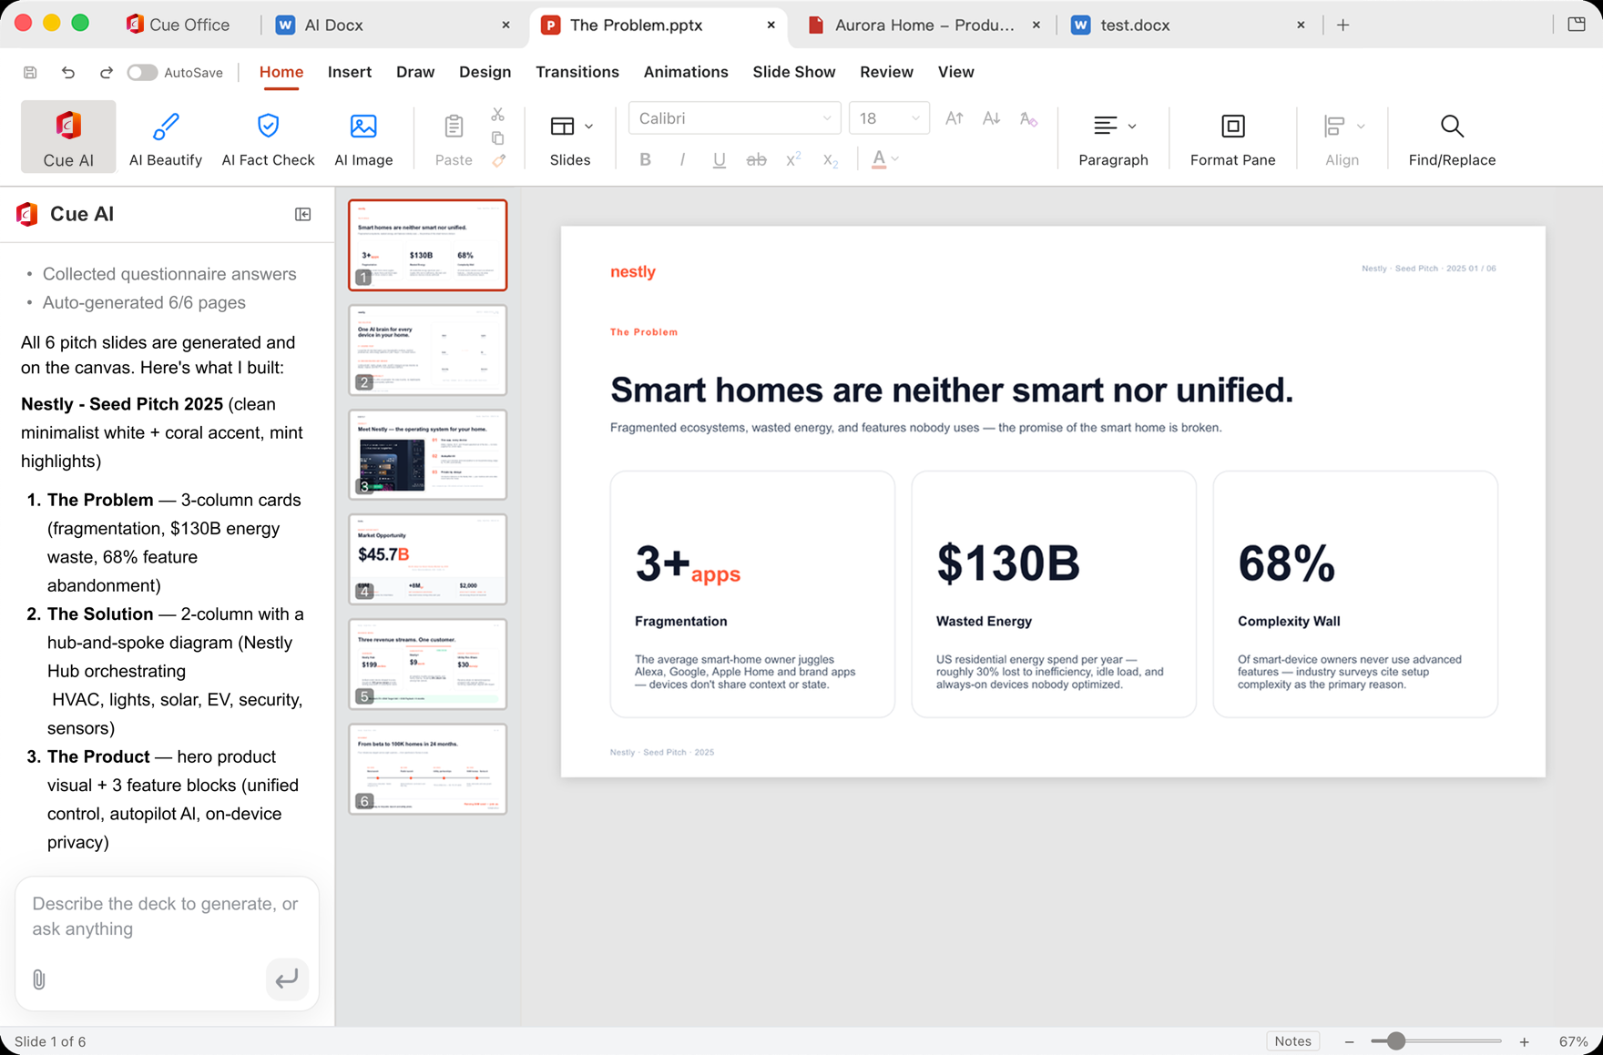
Task: Open the Cue AI assistant button
Action: 68,137
